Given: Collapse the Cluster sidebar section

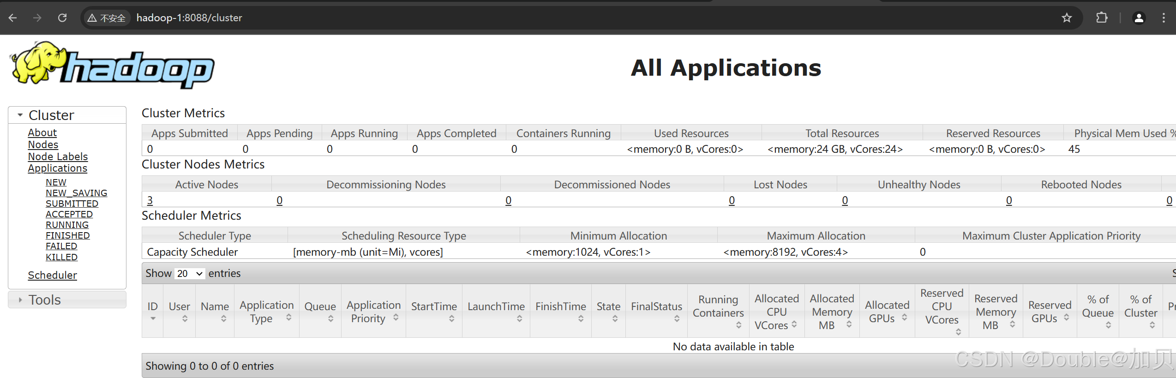Looking at the screenshot, I should [67, 115].
